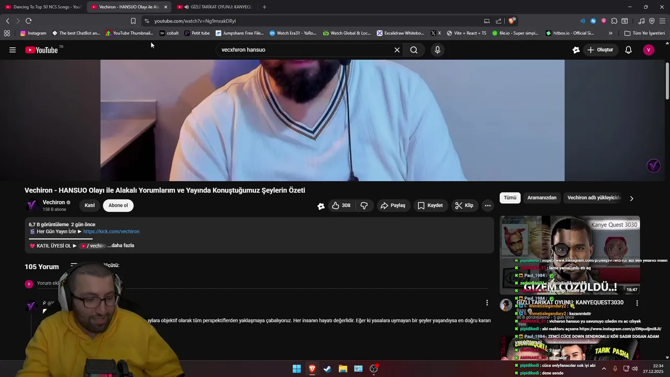Open the cobalt bookmark

(x=169, y=33)
